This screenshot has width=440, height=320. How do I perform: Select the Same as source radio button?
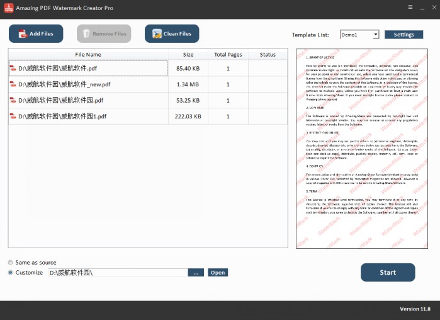pos(10,263)
